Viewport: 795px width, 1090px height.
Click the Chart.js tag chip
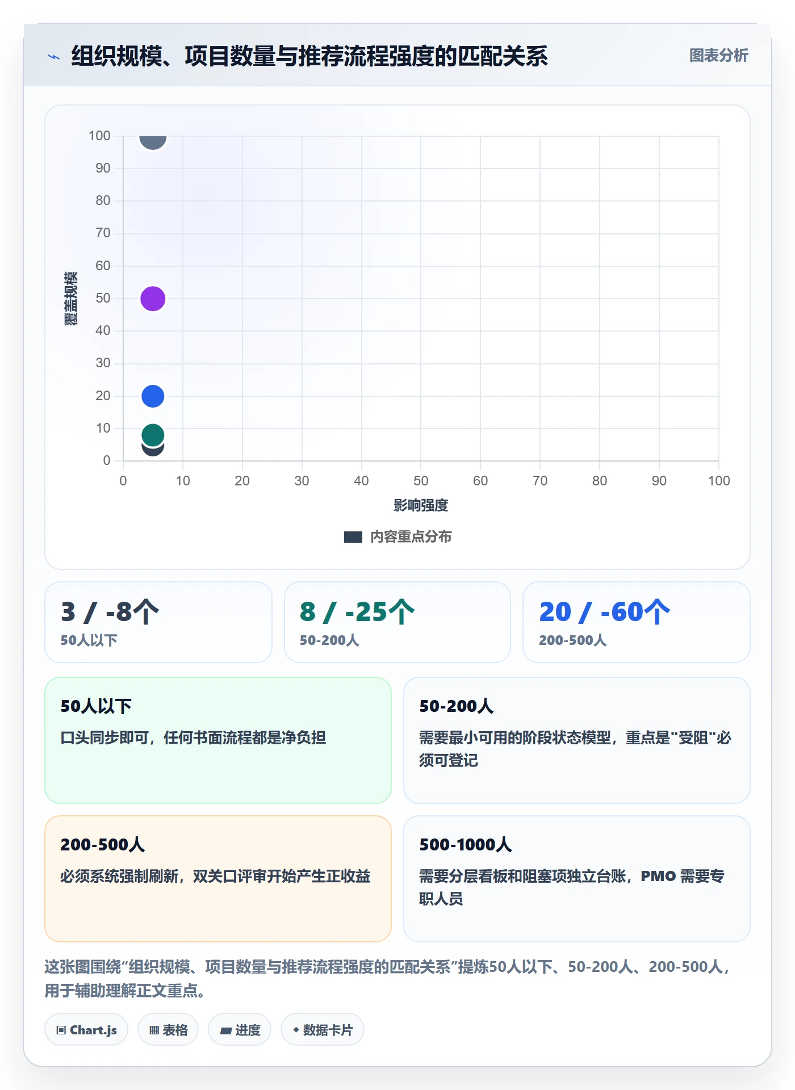click(86, 1030)
